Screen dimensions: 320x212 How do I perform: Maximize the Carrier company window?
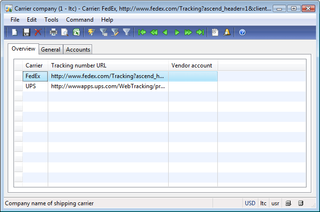[x=293, y=9]
